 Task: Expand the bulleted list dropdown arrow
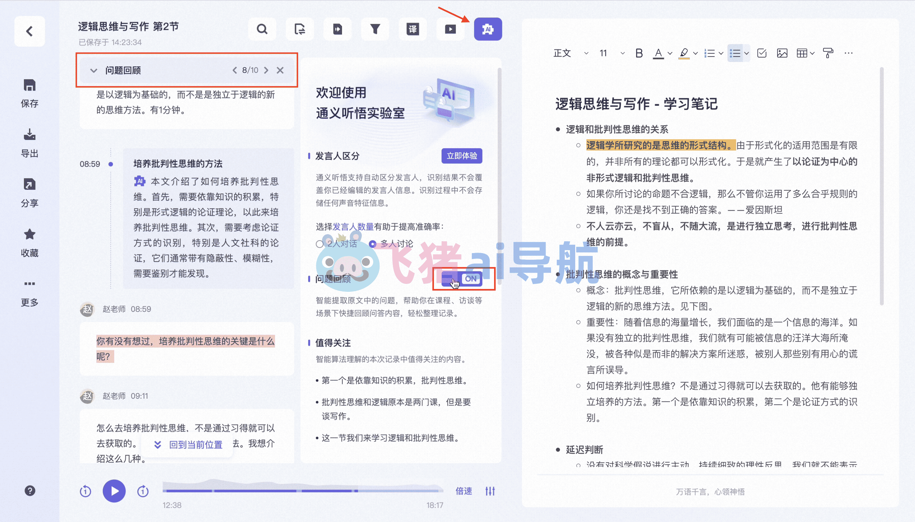746,53
